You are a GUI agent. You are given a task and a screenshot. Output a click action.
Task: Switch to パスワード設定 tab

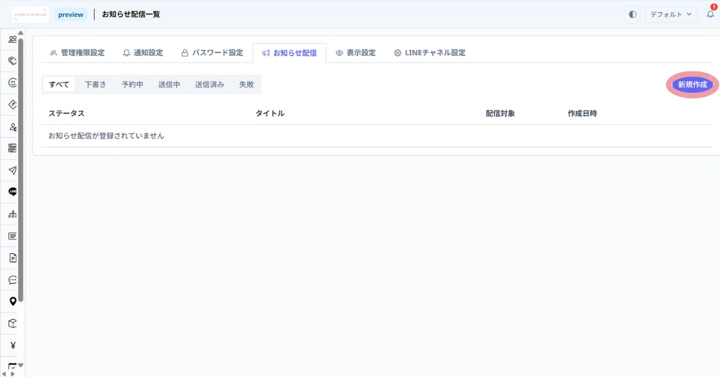click(212, 53)
